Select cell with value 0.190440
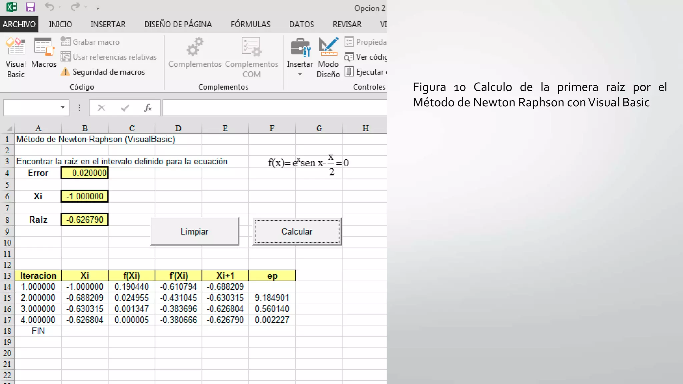 pos(131,287)
